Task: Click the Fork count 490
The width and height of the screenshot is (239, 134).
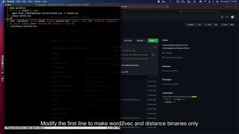Action: [x=232, y=25]
